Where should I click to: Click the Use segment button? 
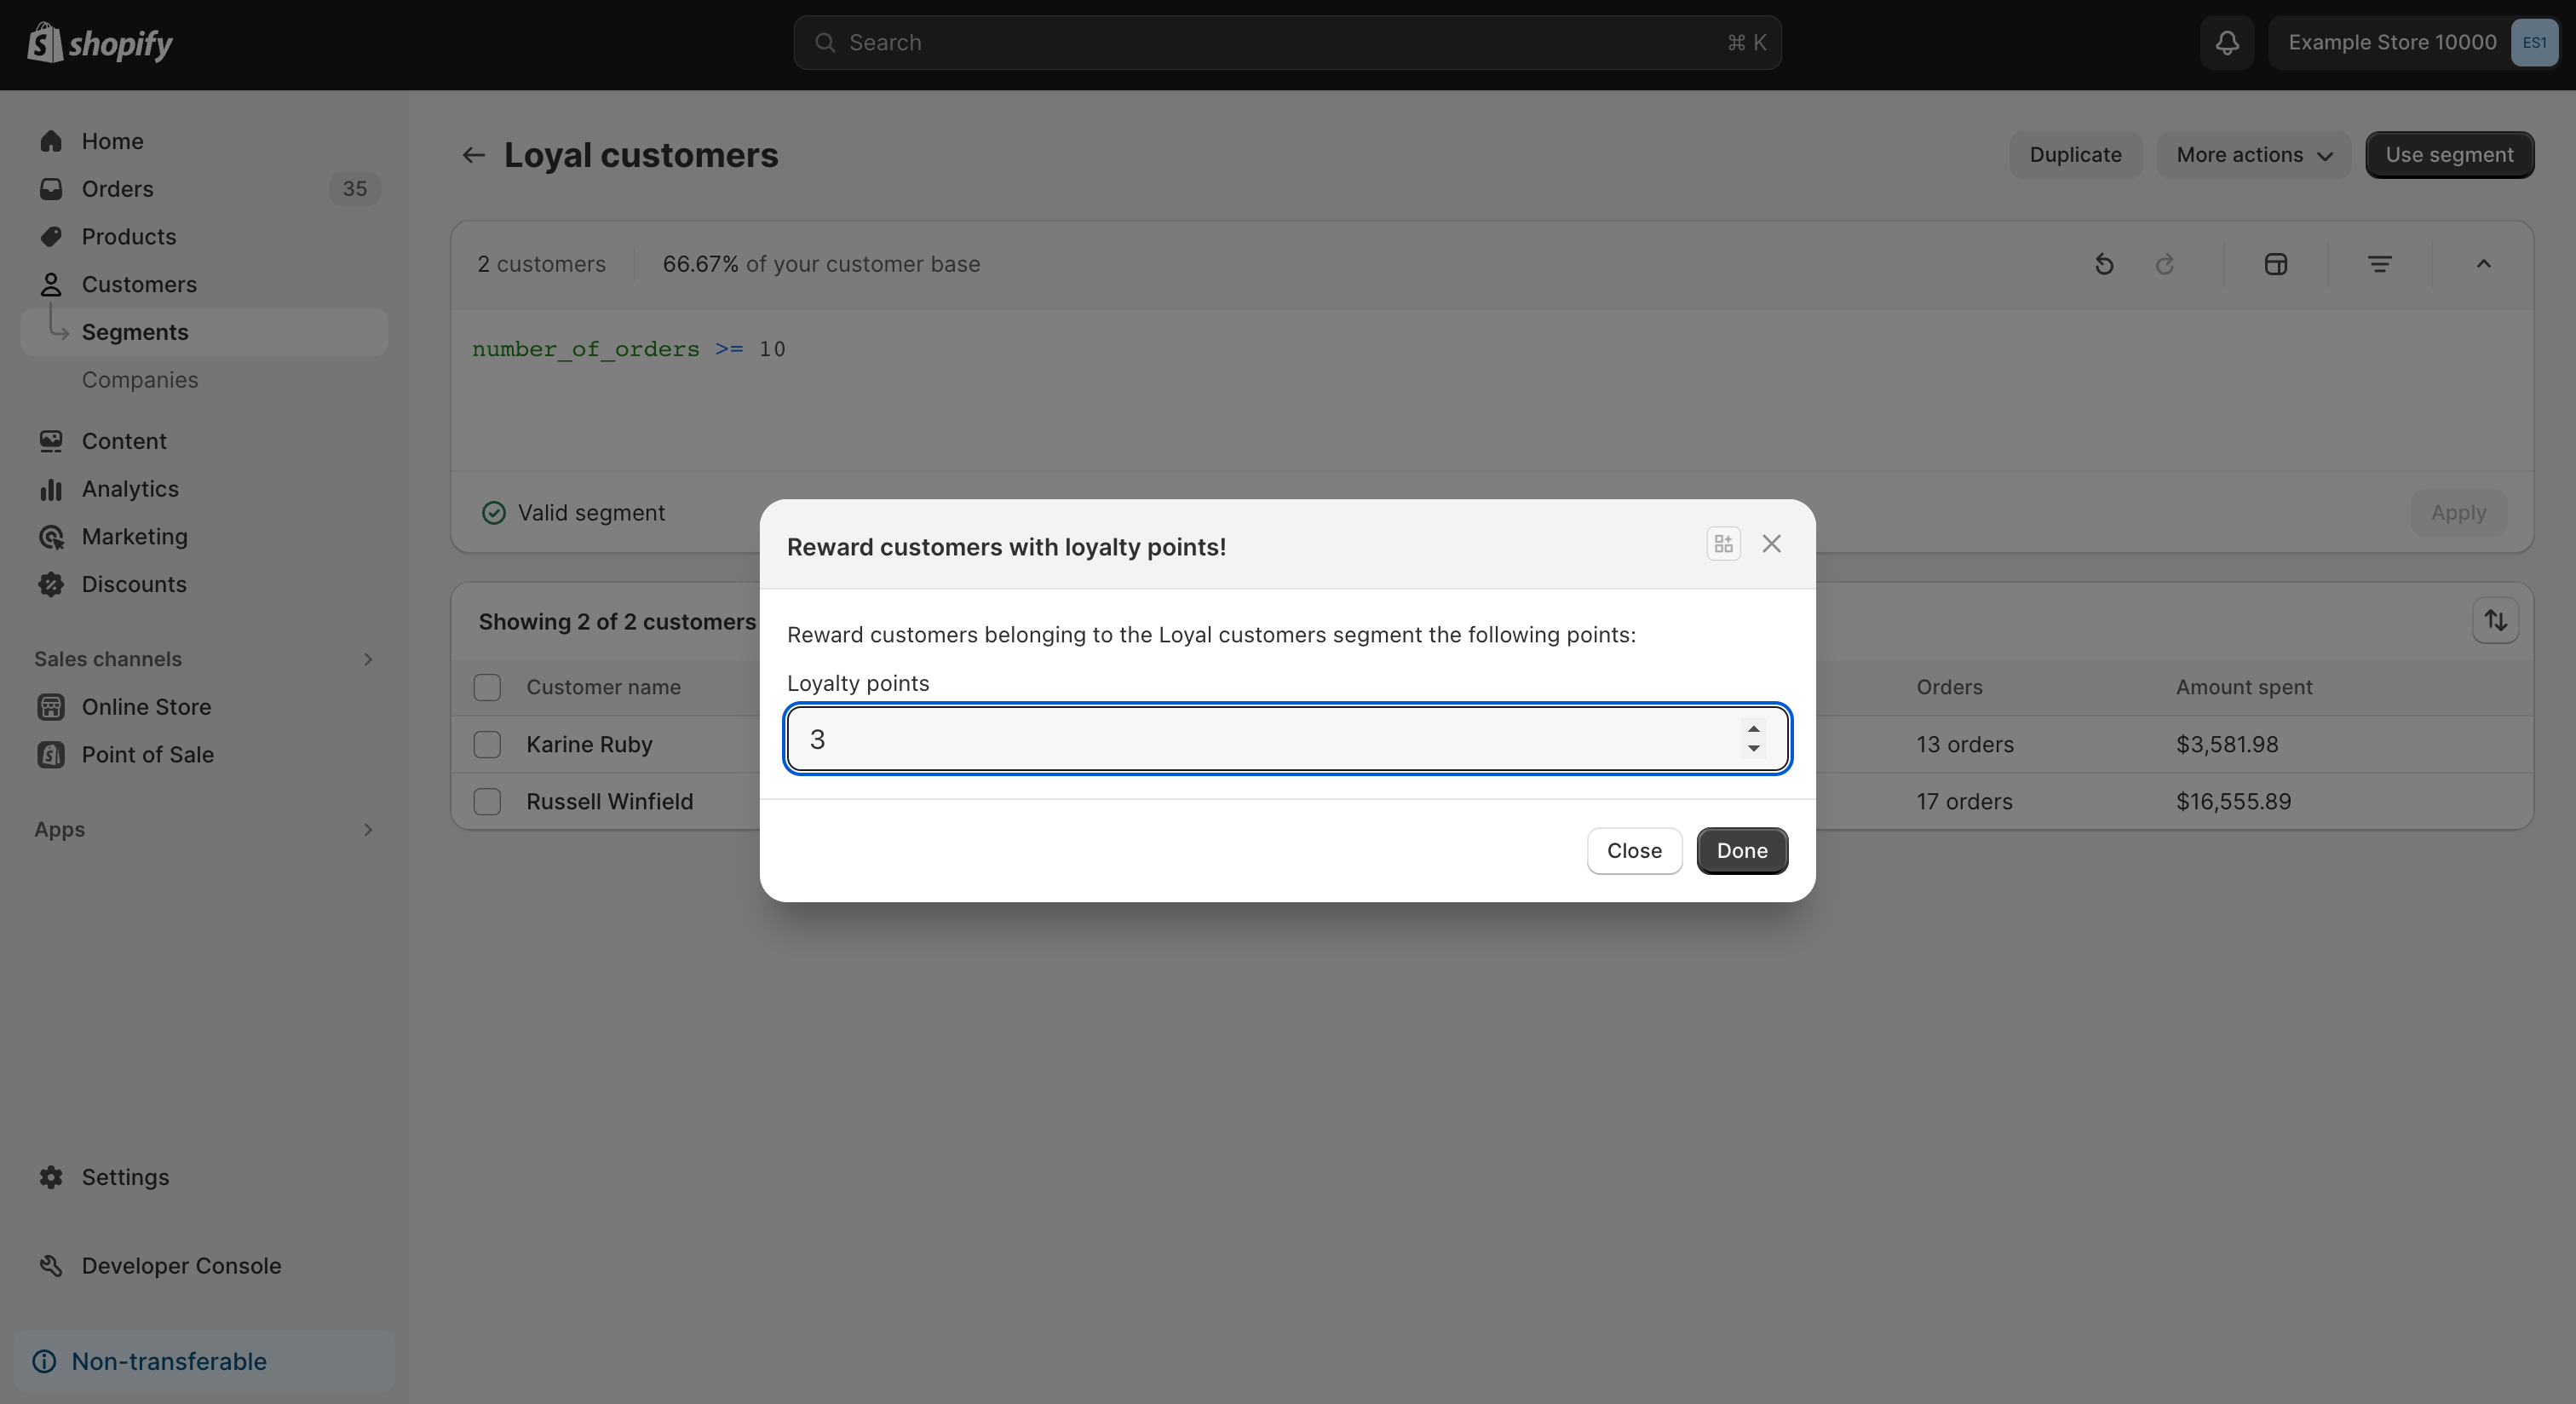(x=2449, y=155)
